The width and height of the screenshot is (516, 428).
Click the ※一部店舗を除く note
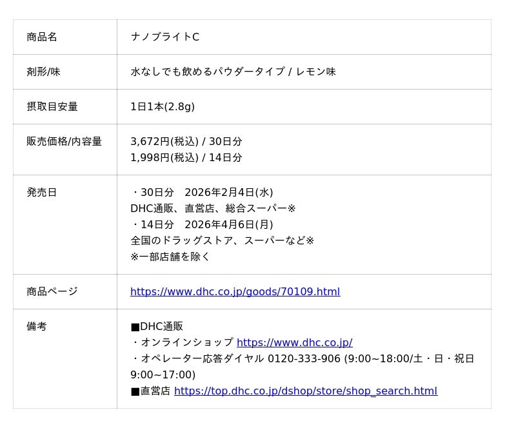170,257
